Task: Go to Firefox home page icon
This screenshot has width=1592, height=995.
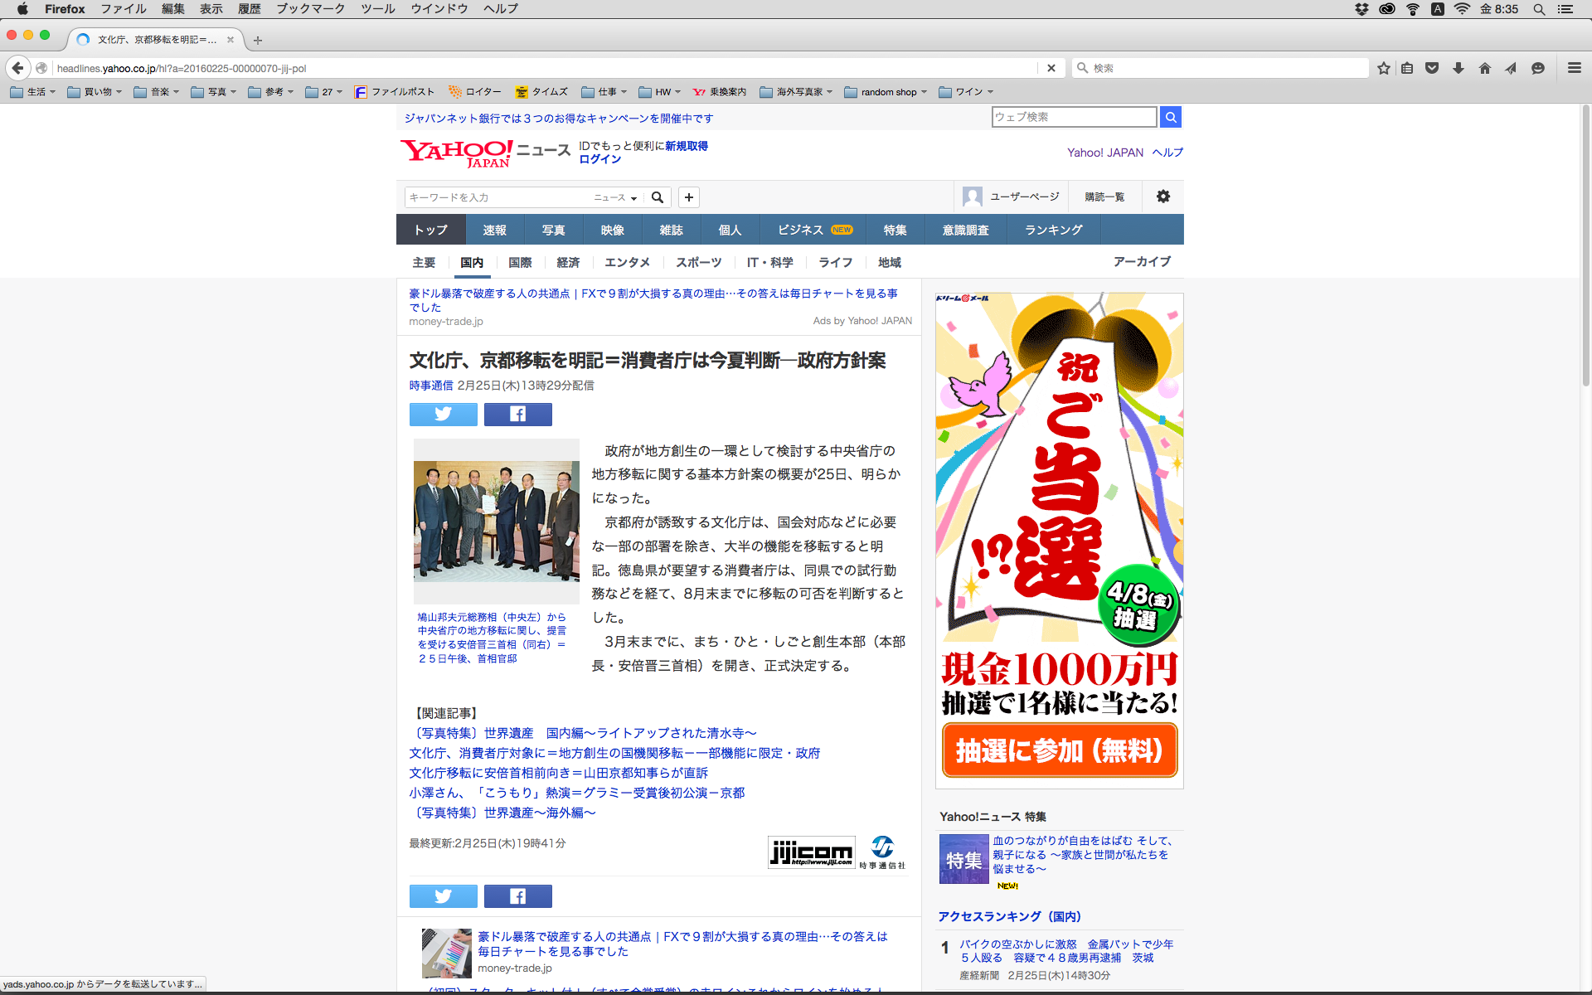Action: [x=1484, y=68]
